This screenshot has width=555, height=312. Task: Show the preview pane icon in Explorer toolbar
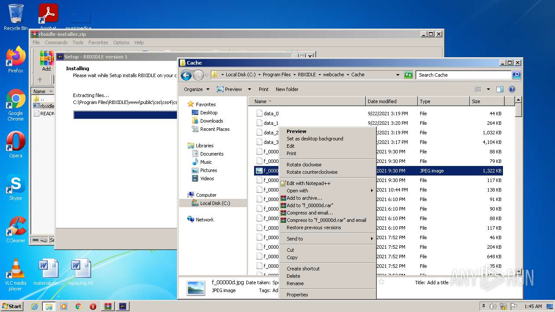point(499,89)
